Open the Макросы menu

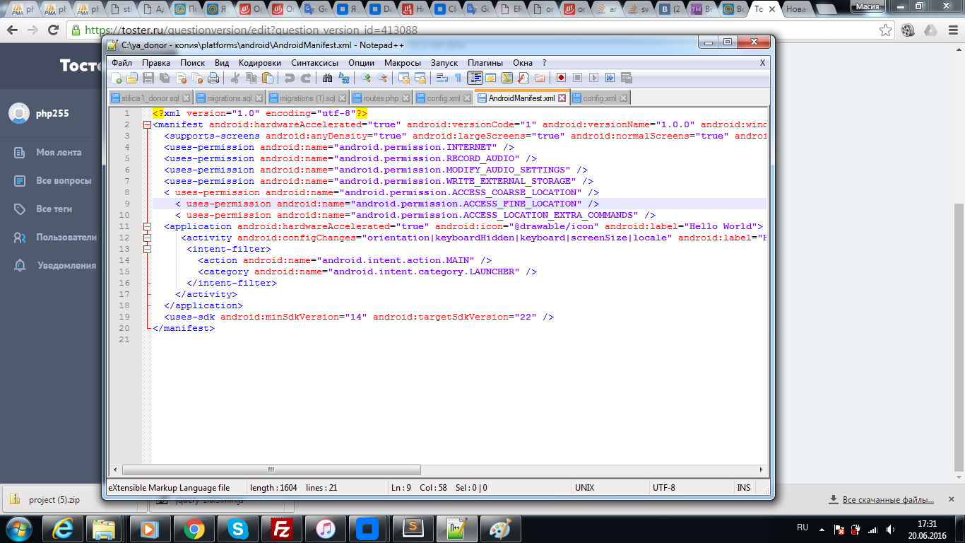403,63
